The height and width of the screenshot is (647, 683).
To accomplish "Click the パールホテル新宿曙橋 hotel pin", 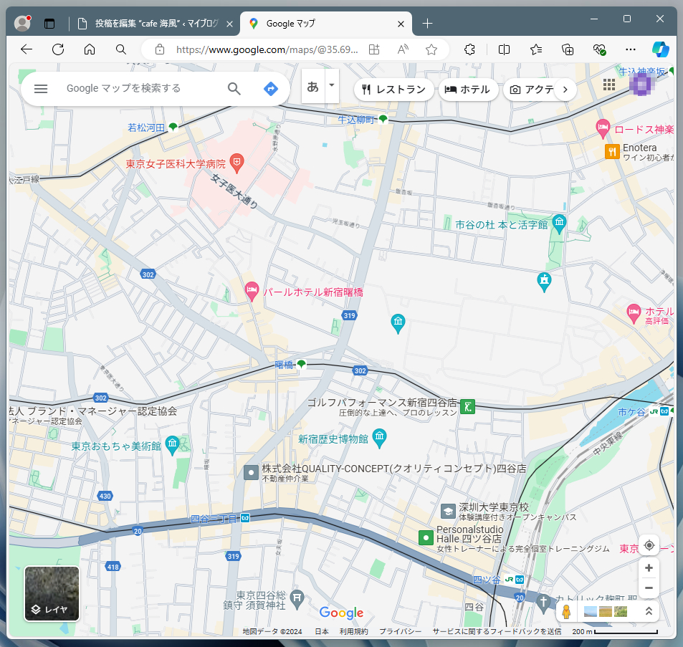I will [252, 292].
